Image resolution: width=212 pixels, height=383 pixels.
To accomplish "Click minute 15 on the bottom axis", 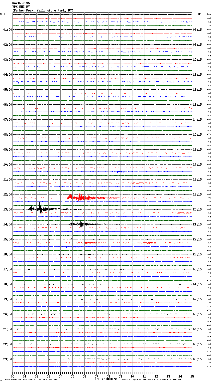I will (192, 376).
